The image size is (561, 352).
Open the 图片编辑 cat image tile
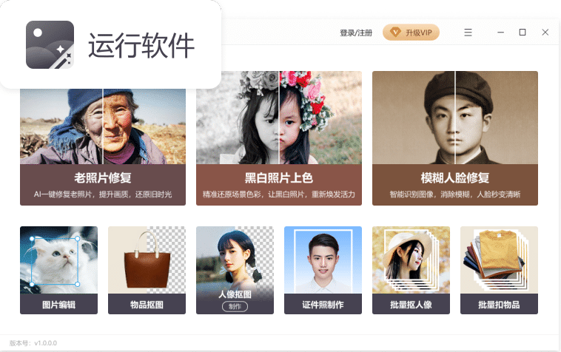pyautogui.click(x=58, y=270)
